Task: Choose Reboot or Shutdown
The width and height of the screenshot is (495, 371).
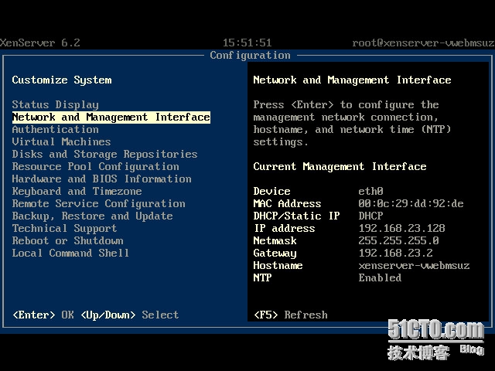Action: (x=68, y=240)
